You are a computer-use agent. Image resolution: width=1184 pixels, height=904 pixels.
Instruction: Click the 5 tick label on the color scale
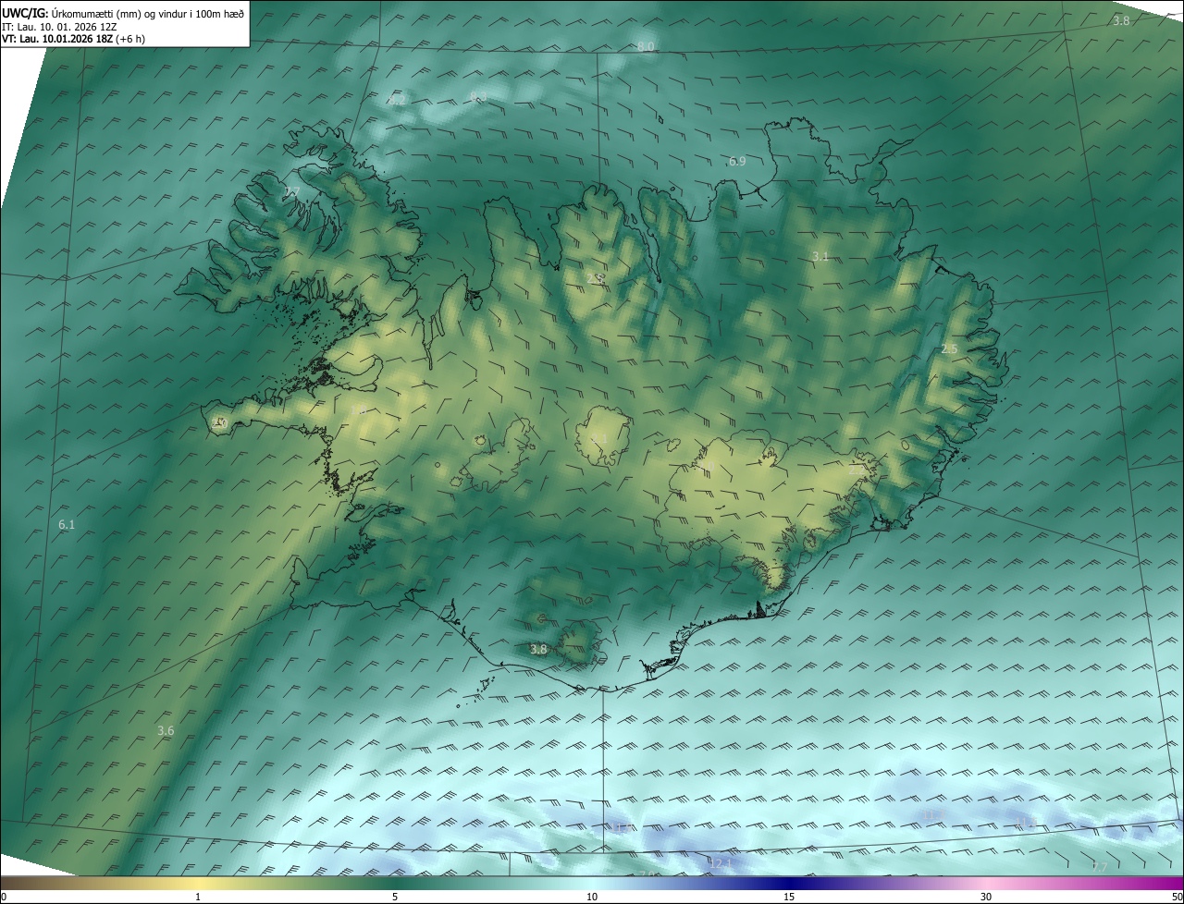click(x=395, y=897)
